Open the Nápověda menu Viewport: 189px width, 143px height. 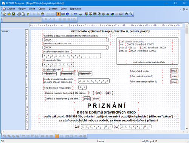click(x=76, y=9)
